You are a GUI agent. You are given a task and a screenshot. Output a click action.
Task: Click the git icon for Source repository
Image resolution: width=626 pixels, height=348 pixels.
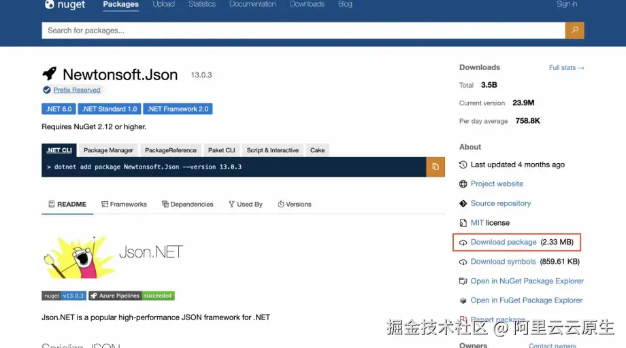tap(463, 203)
